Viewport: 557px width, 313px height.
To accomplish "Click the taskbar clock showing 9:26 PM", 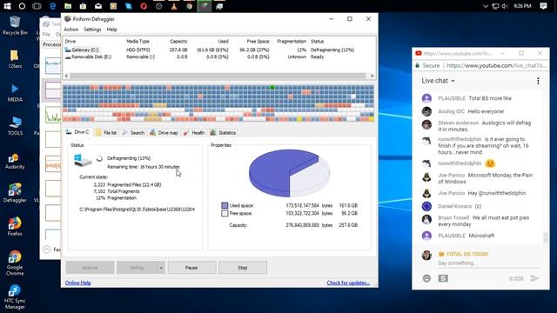I will point(522,6).
